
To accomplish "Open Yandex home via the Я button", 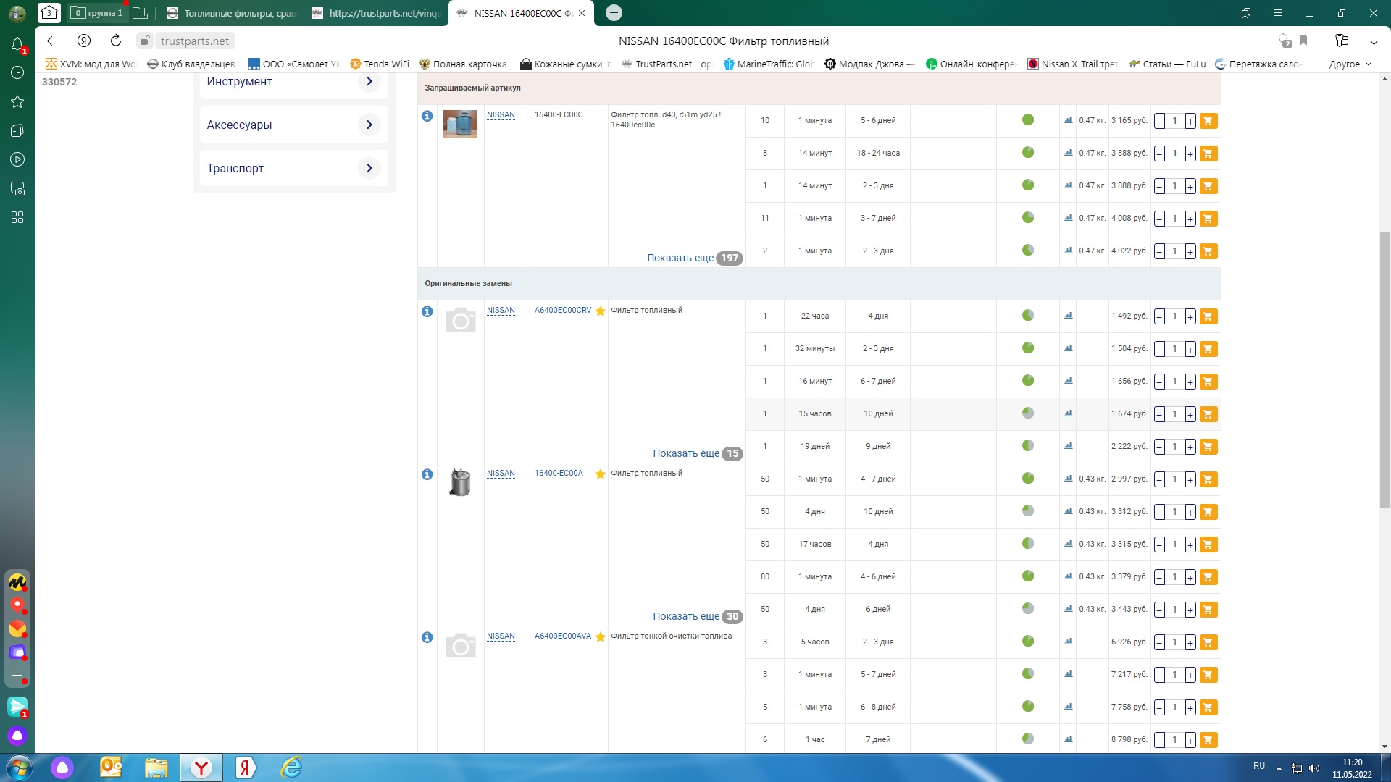I will pos(84,41).
